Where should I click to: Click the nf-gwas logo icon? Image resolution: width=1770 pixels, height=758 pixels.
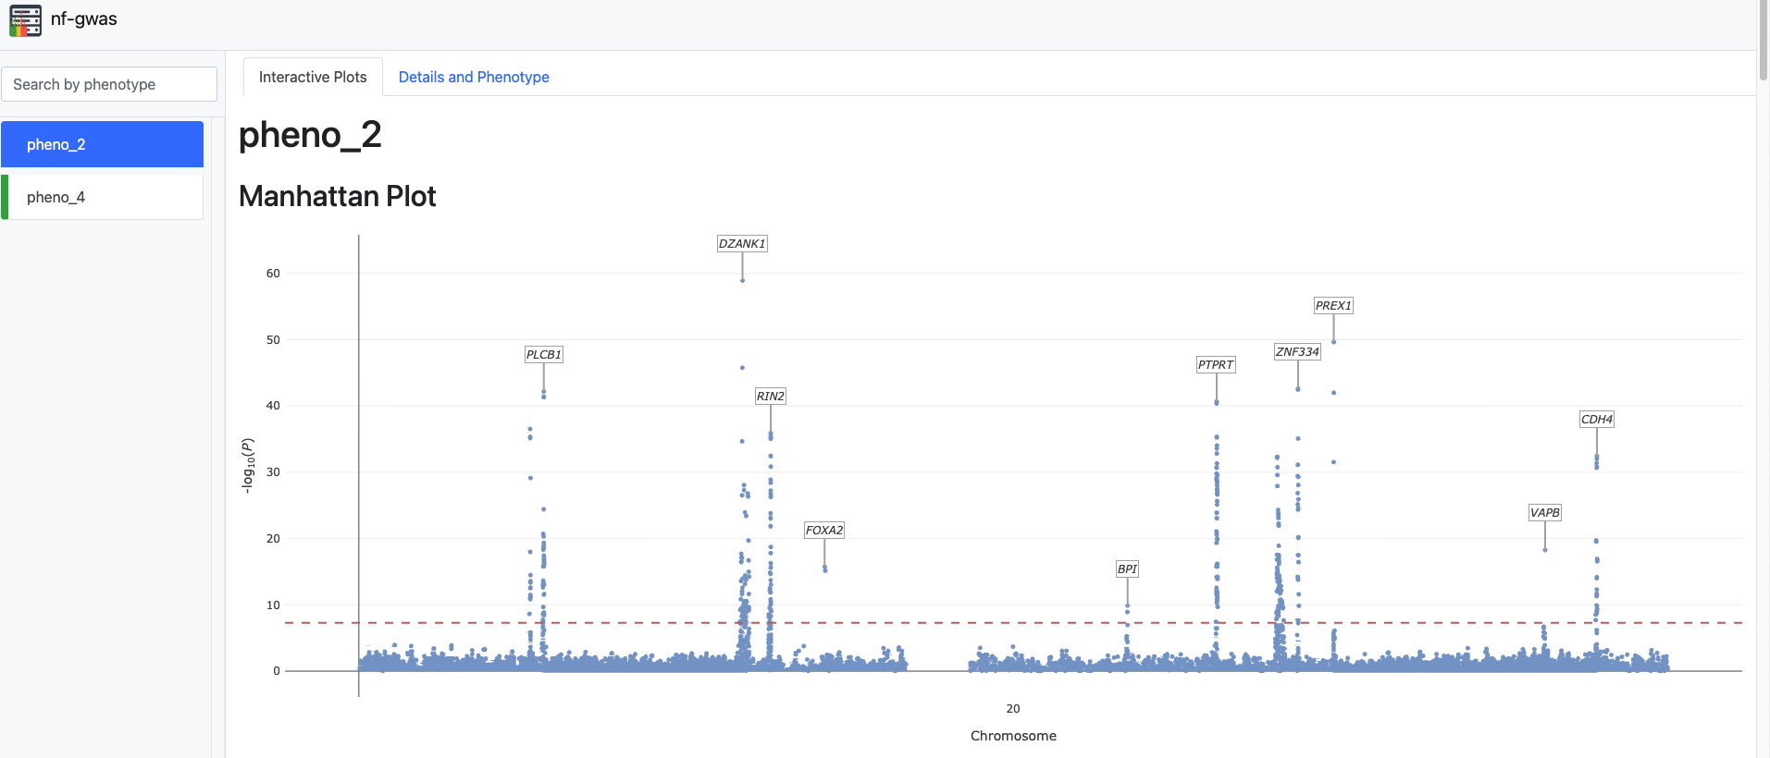pos(25,19)
